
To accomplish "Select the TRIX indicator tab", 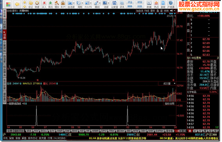I will (111, 131).
